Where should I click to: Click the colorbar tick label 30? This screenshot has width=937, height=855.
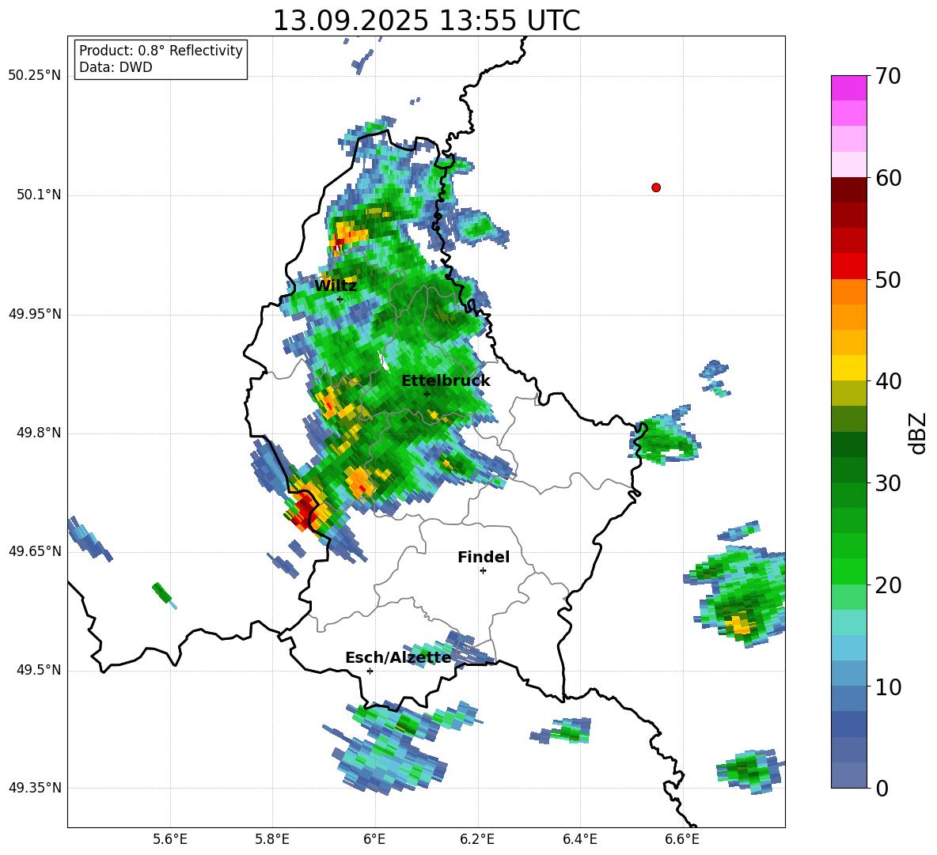click(888, 483)
